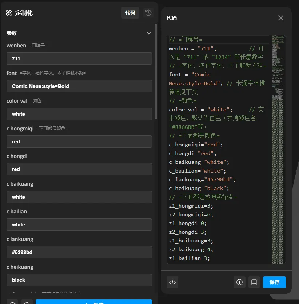The height and width of the screenshot is (304, 299).
Task: Select the c hongdi red input
Action: pyautogui.click(x=79, y=169)
